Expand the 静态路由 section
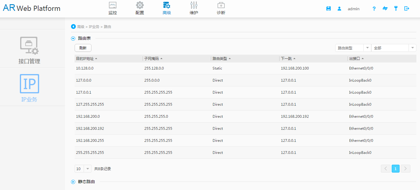The height and width of the screenshot is (190, 420). (x=73, y=182)
